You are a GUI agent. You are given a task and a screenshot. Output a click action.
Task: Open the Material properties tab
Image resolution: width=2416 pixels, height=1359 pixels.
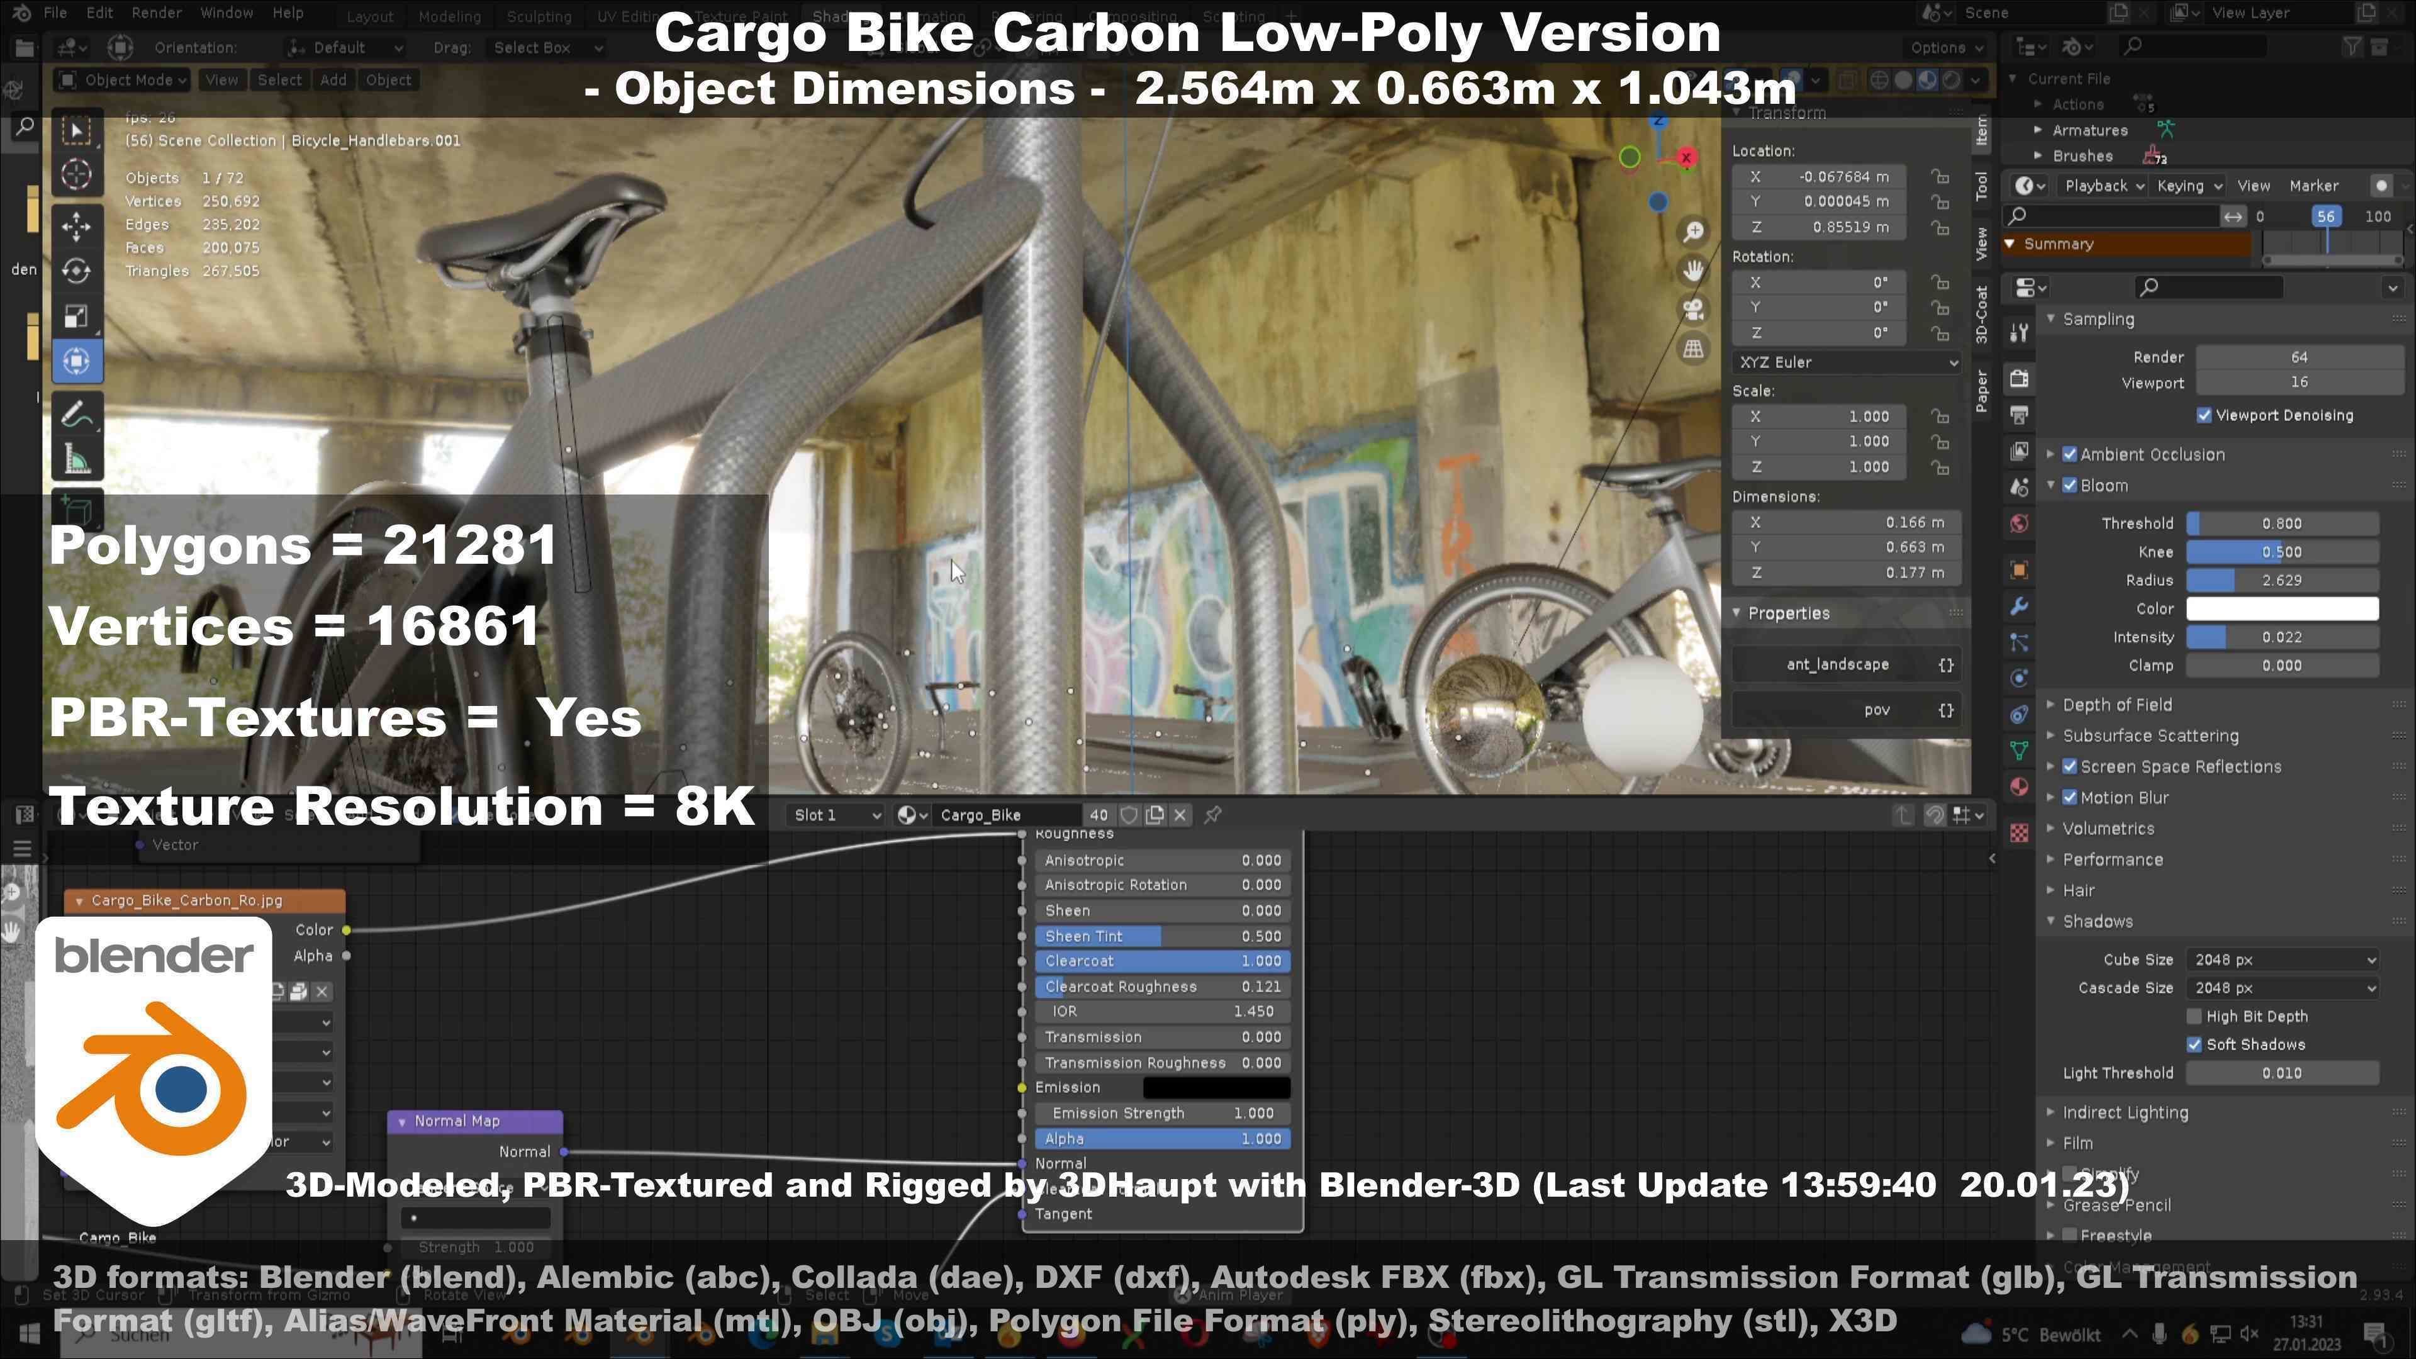pos(2019,786)
